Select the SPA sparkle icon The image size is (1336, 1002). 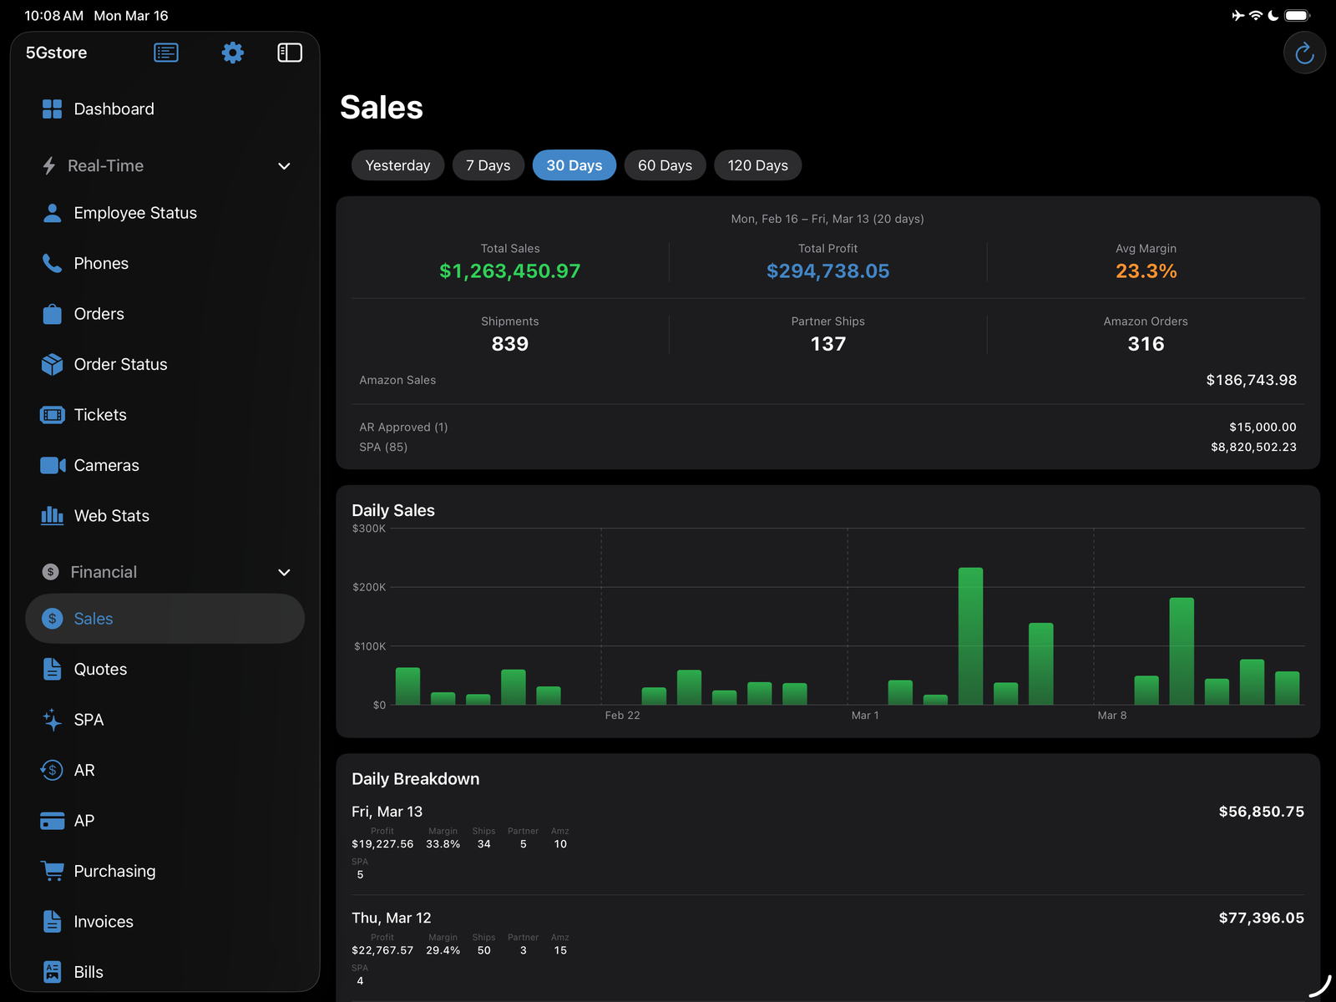click(x=52, y=719)
